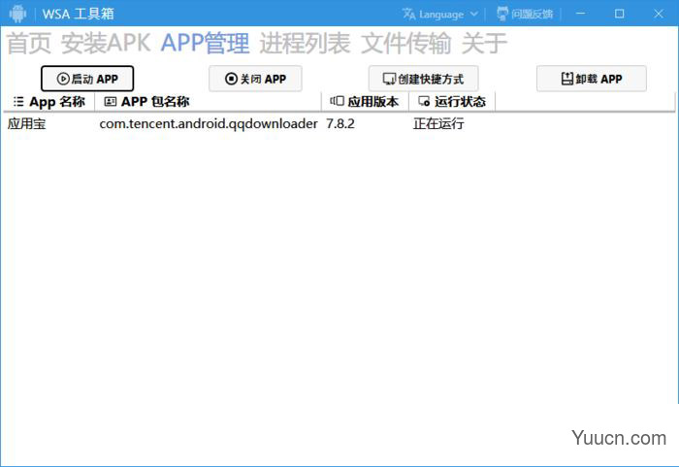Click package name com.tencent.android.qqdownloader
The height and width of the screenshot is (467, 679).
coord(209,124)
